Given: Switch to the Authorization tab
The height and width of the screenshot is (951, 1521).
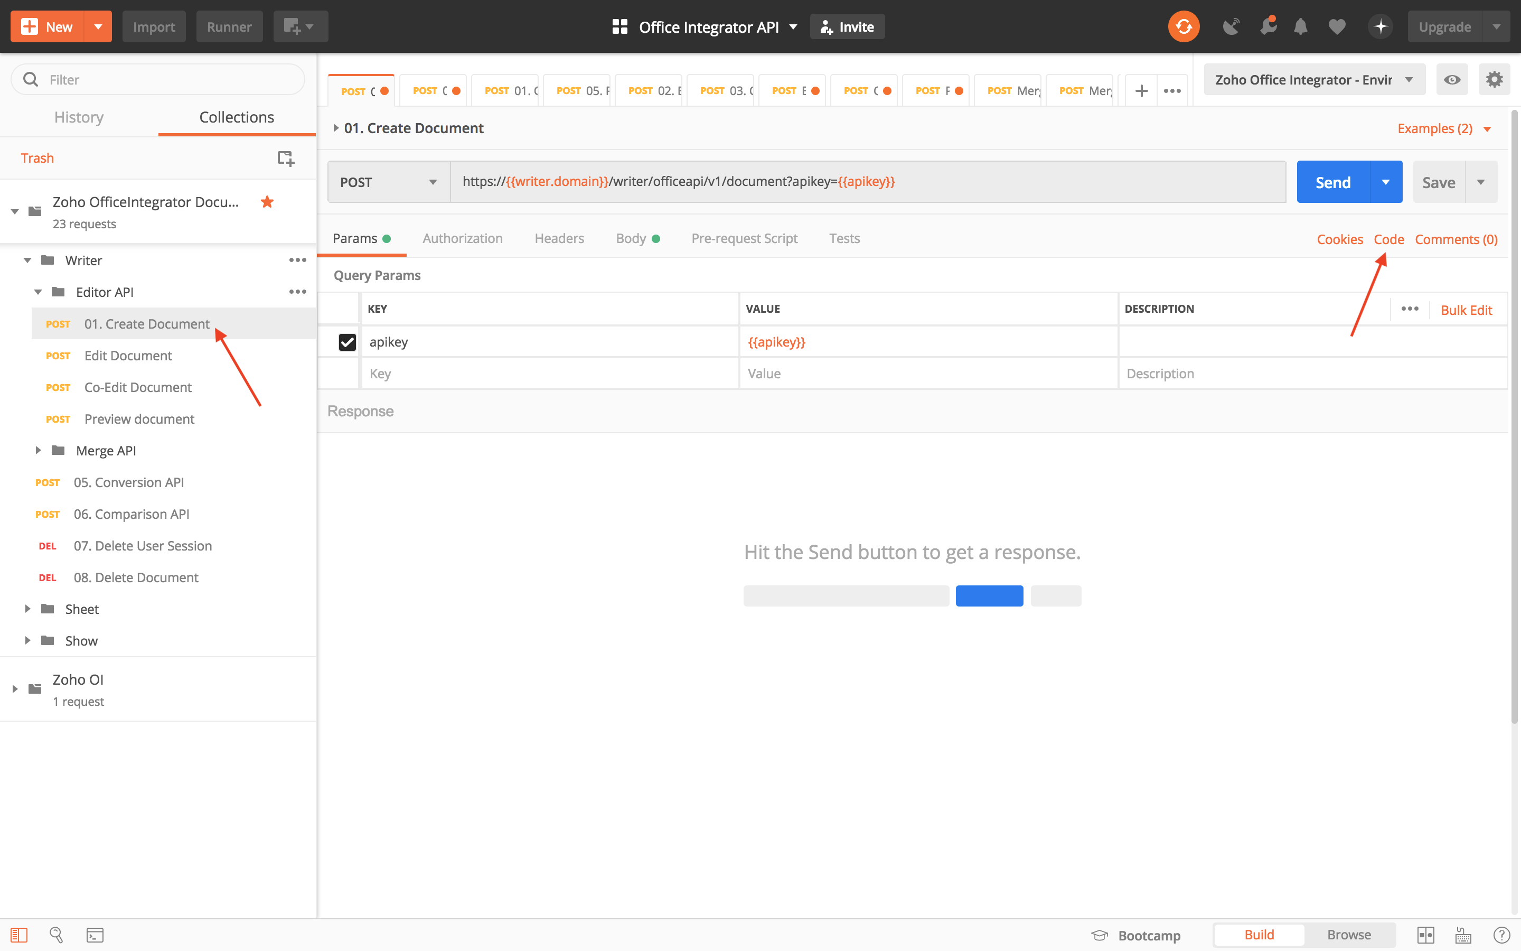Looking at the screenshot, I should point(462,238).
